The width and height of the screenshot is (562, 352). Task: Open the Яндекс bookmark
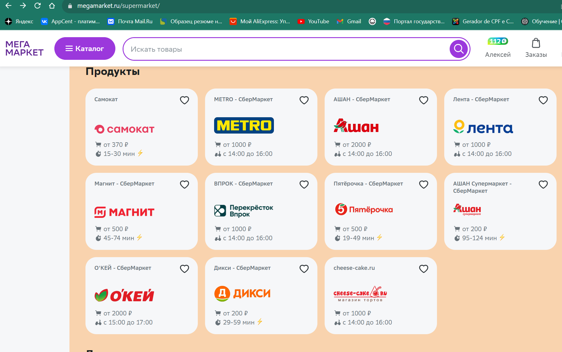[x=19, y=21]
